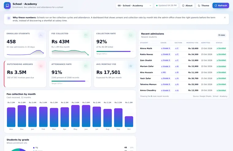Viewport: 233px width, 151px height.
Task: Click the Avg Monthly Fee card icon
Action: 131,66
